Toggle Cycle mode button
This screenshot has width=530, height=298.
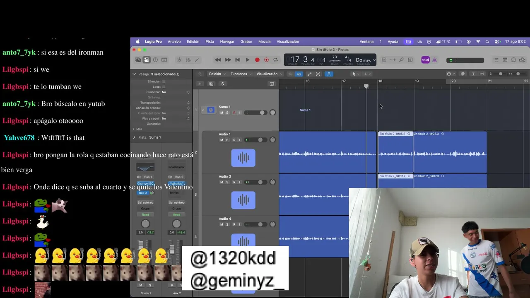275,60
